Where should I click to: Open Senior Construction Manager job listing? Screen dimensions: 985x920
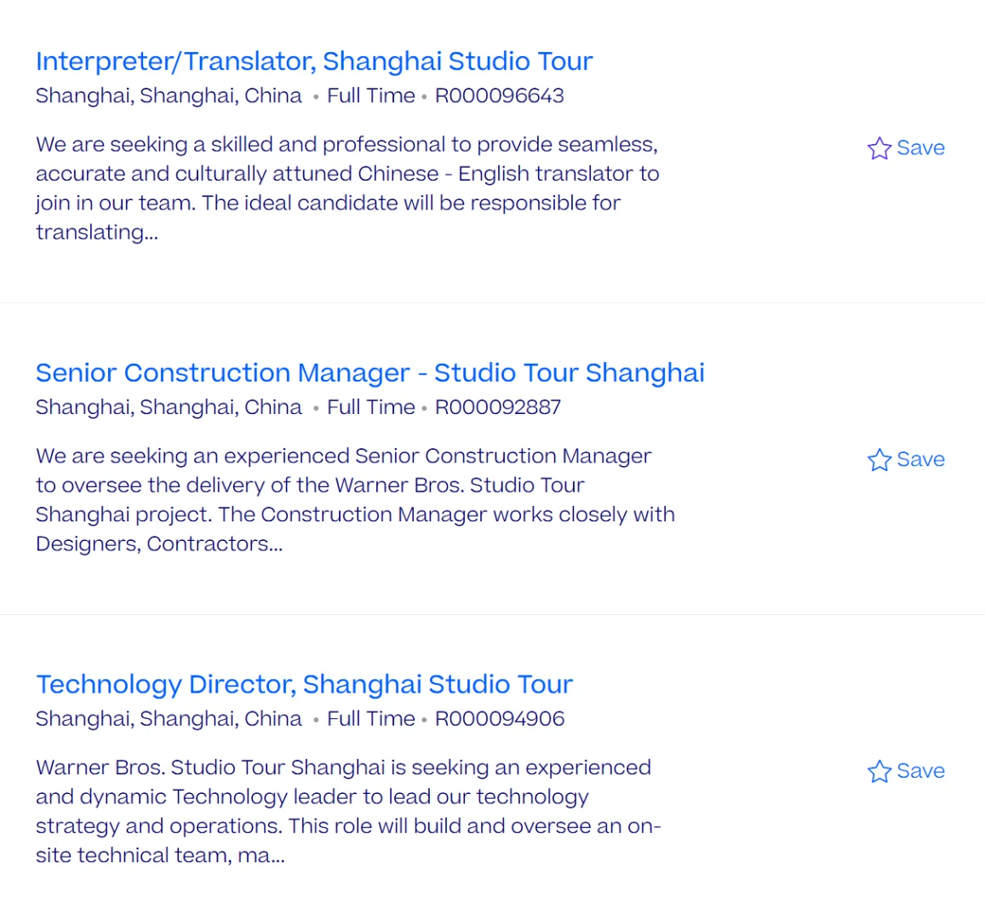click(x=369, y=373)
